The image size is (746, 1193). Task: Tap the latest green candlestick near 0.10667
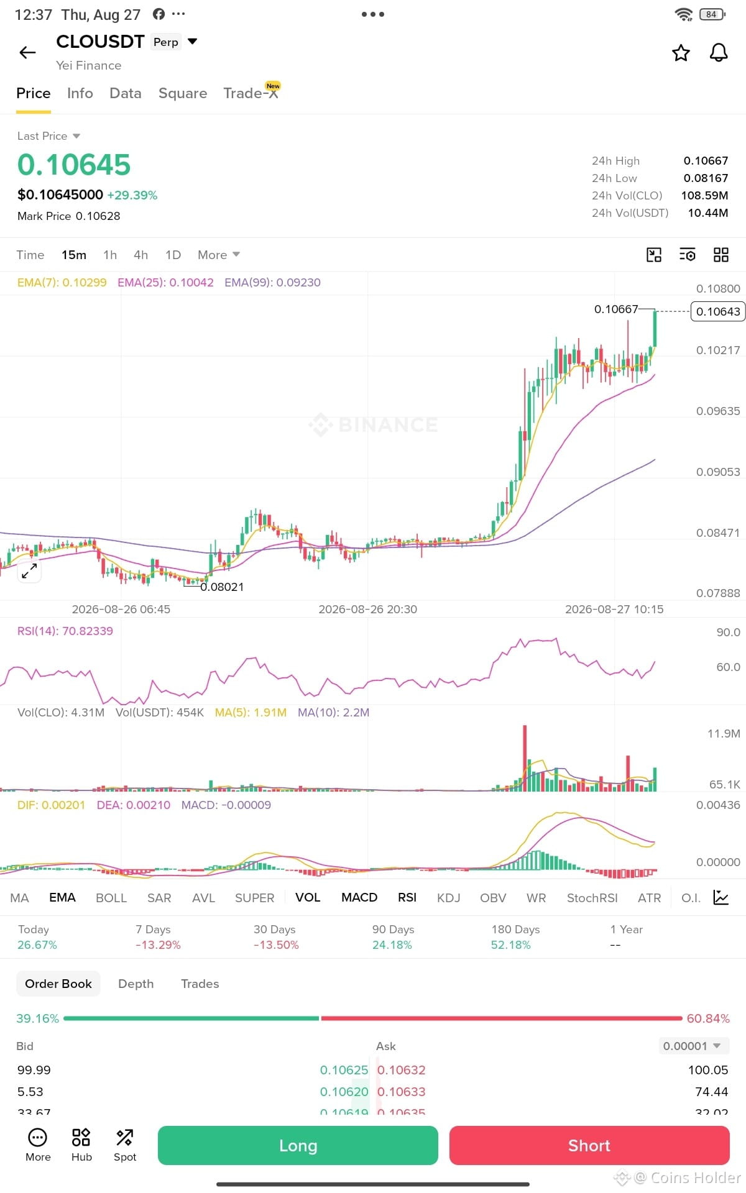655,327
